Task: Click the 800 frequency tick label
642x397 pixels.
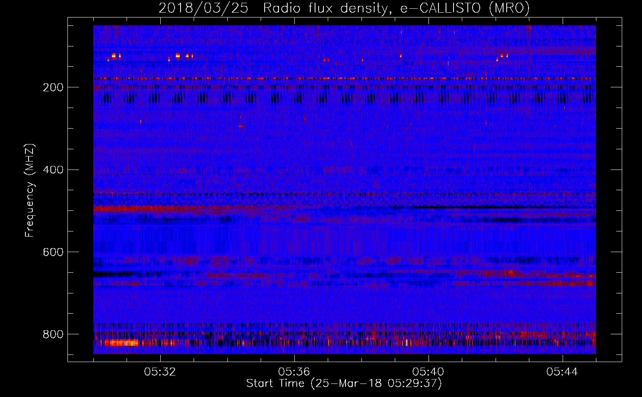Action: click(x=53, y=334)
